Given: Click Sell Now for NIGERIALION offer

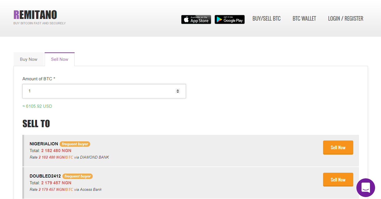Looking at the screenshot, I should coord(338,148).
